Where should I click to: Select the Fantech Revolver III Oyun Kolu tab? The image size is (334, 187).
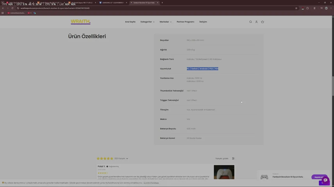click(x=144, y=3)
